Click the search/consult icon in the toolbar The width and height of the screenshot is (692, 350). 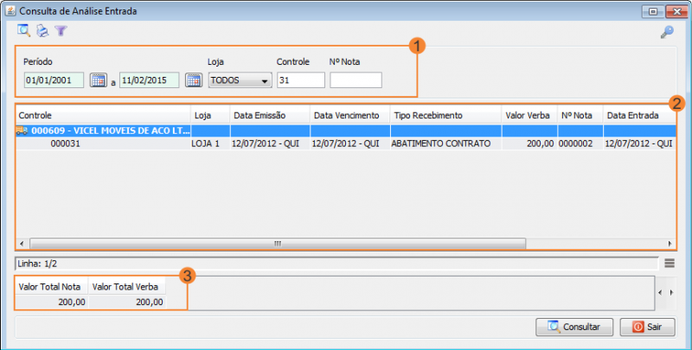[24, 31]
